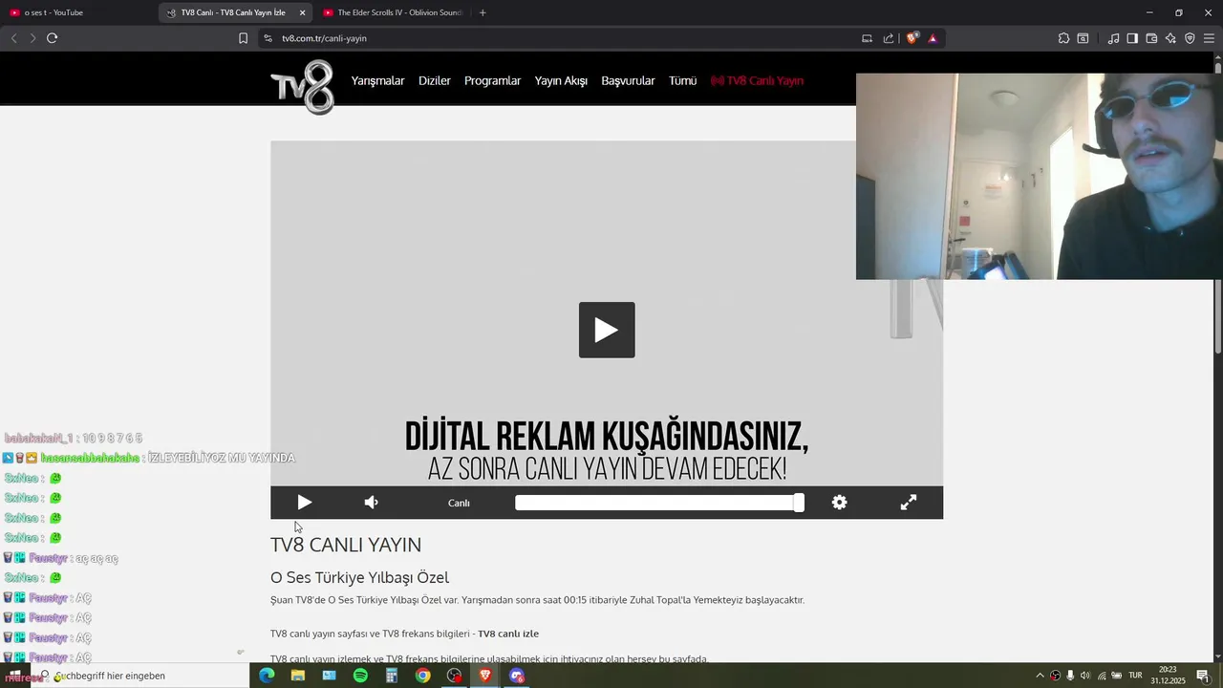Open File Explorer from the taskbar
Image resolution: width=1223 pixels, height=688 pixels.
pyautogui.click(x=298, y=676)
